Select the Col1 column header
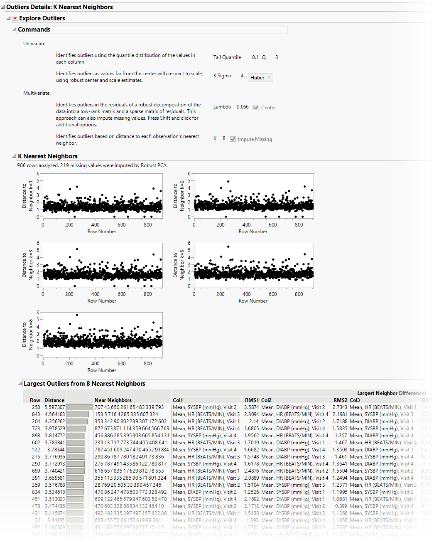The image size is (434, 542). (x=178, y=400)
